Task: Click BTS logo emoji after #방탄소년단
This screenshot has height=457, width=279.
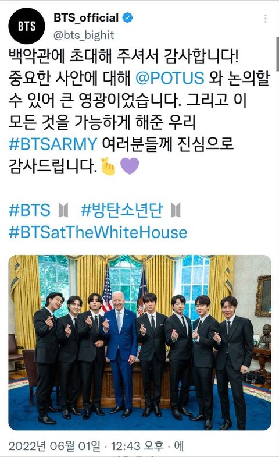Action: pos(176,210)
